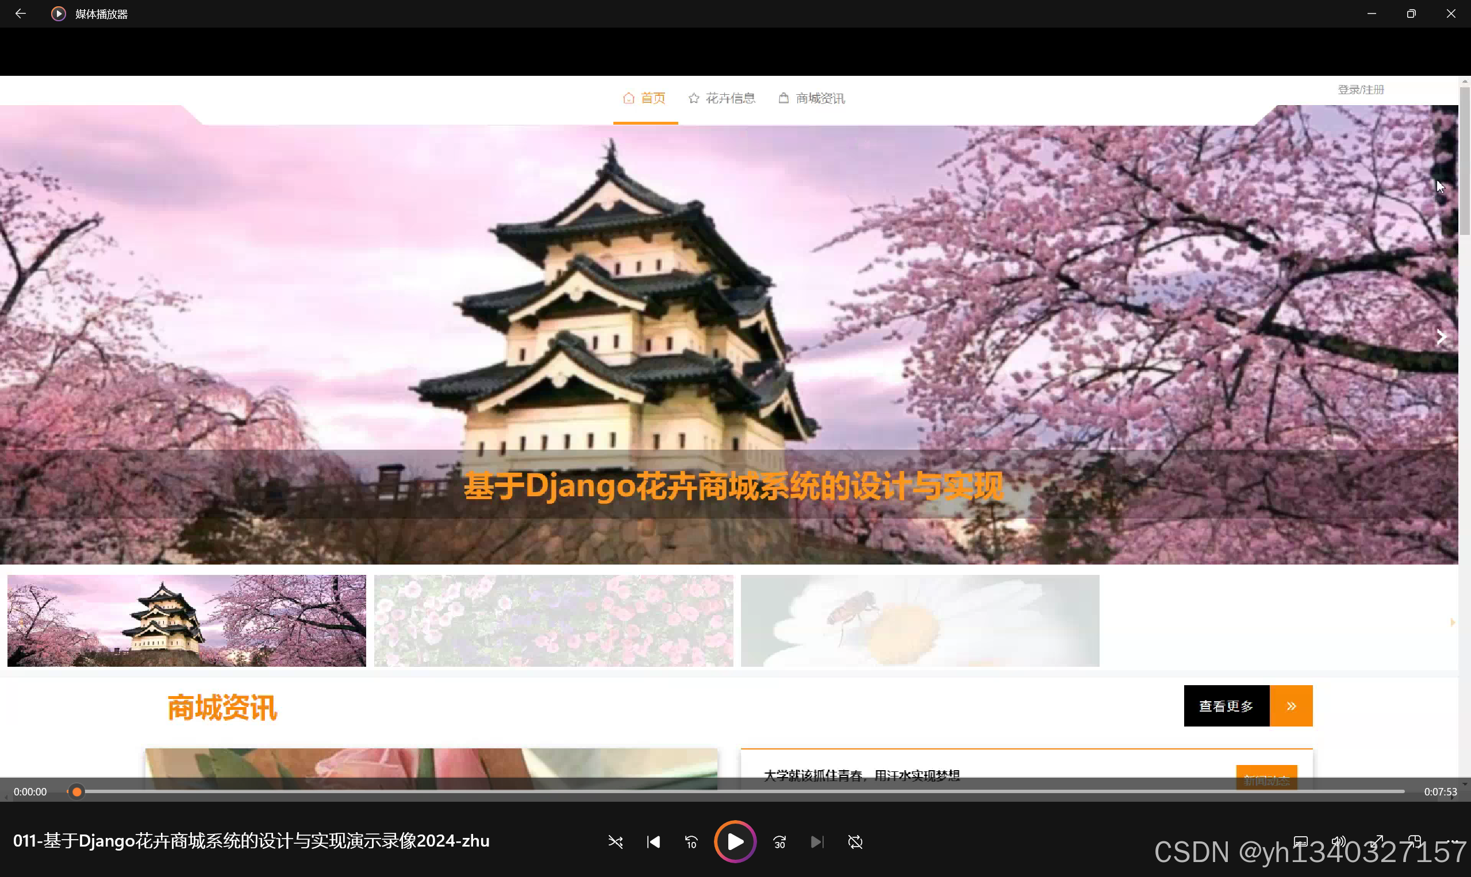Go to next track

pyautogui.click(x=817, y=841)
